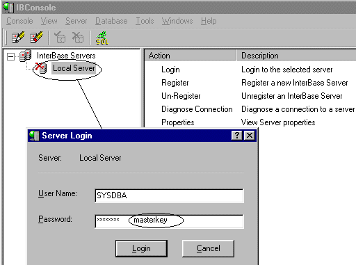This screenshot has width=356, height=265.
Task: Select the Diagnose Connection action
Action: coord(197,109)
